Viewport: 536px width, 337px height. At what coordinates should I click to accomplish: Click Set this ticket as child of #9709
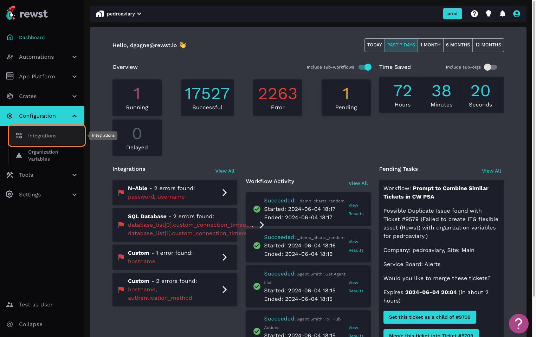tap(430, 317)
